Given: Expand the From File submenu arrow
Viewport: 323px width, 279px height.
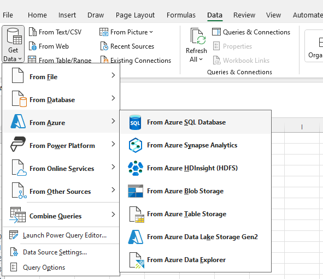Looking at the screenshot, I should [113, 75].
